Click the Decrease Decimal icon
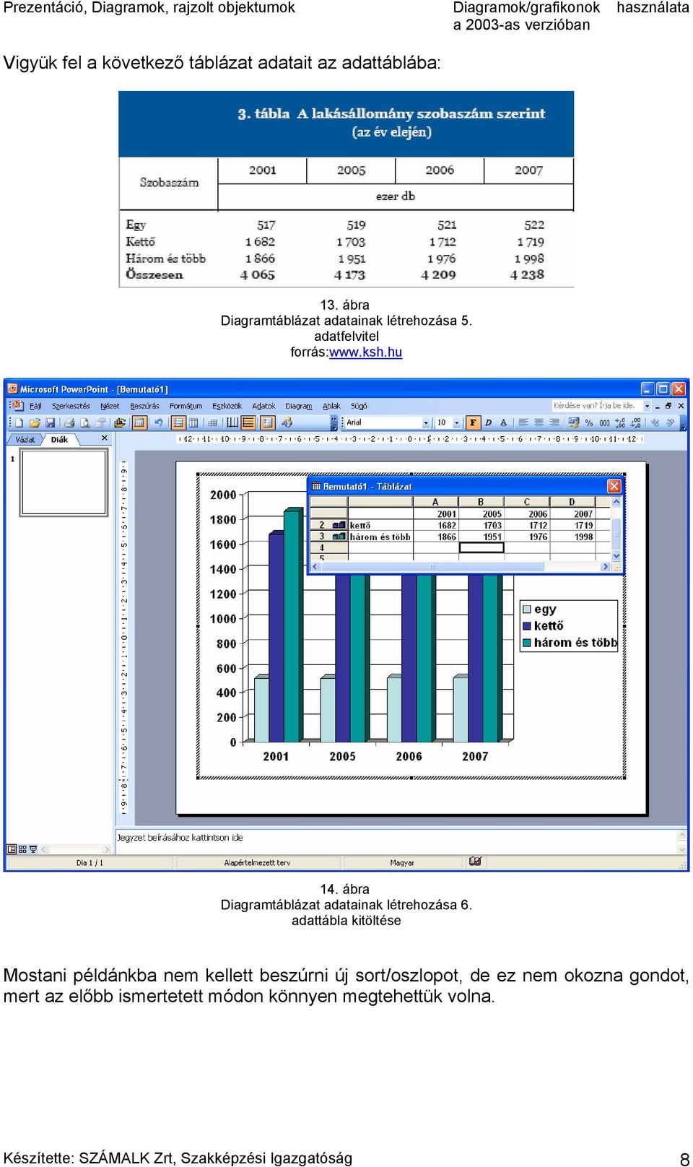The image size is (693, 1167). click(x=636, y=423)
